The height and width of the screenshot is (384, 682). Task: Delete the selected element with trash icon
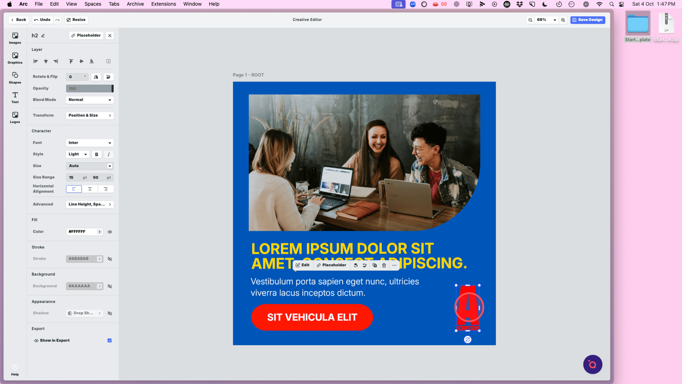[x=384, y=265]
